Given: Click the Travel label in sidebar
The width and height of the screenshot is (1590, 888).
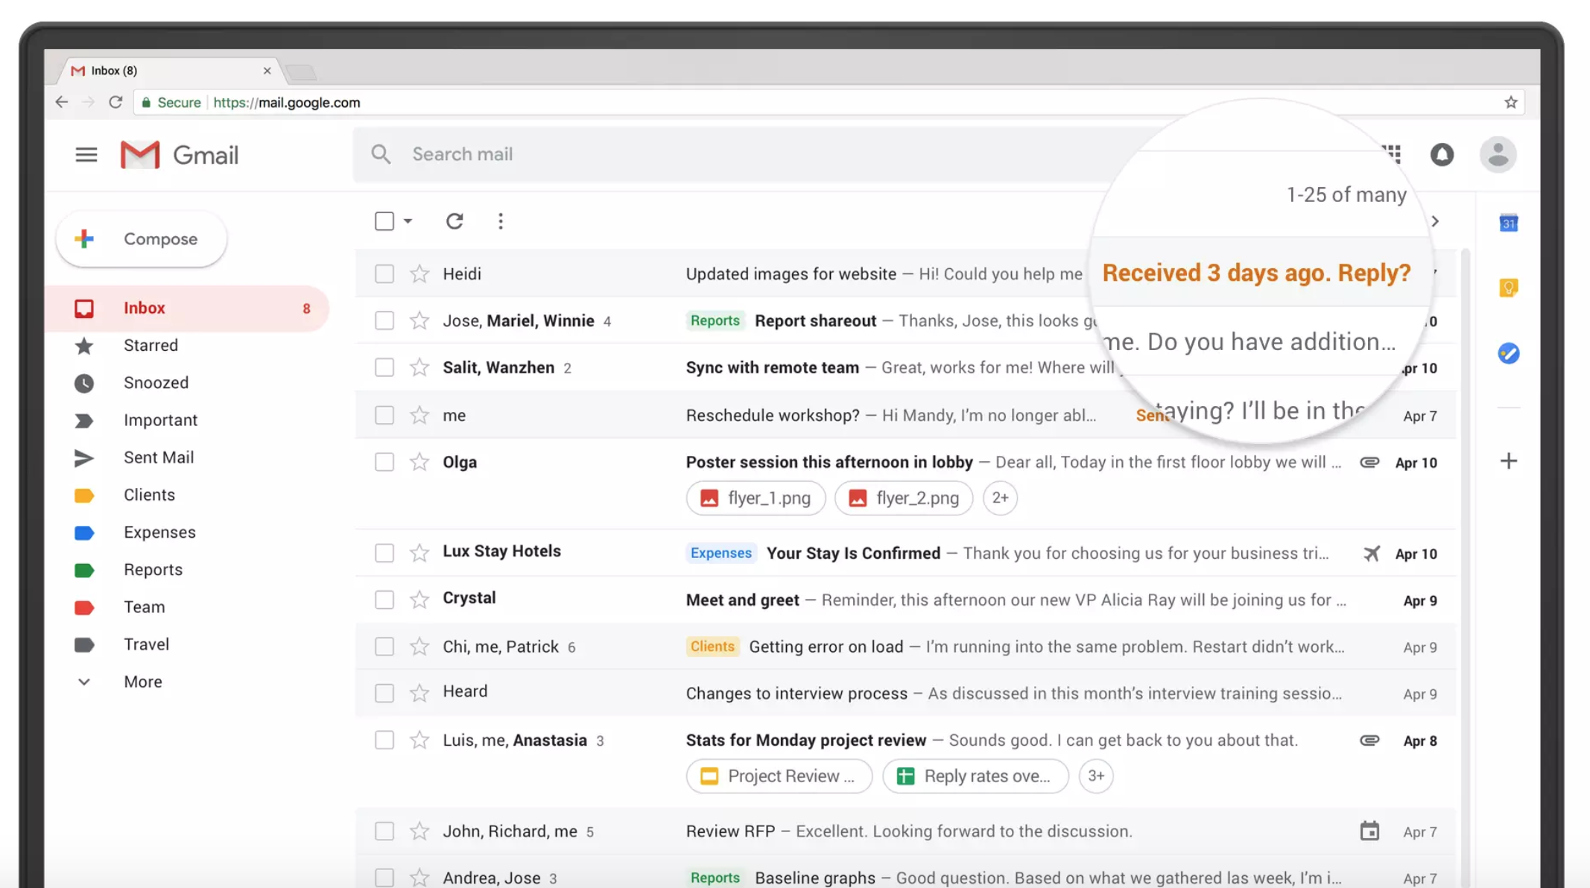Looking at the screenshot, I should point(146,644).
